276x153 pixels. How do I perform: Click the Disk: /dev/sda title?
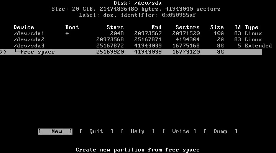(x=138, y=3)
